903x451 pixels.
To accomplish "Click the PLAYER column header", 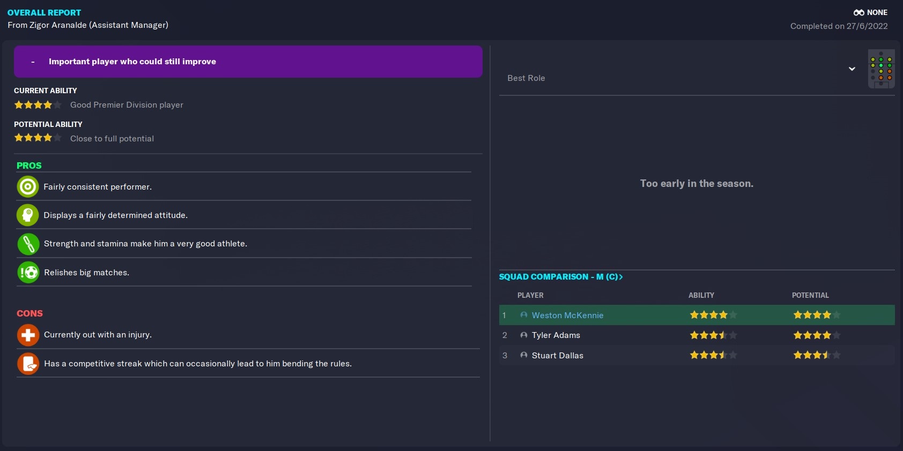I will point(530,295).
